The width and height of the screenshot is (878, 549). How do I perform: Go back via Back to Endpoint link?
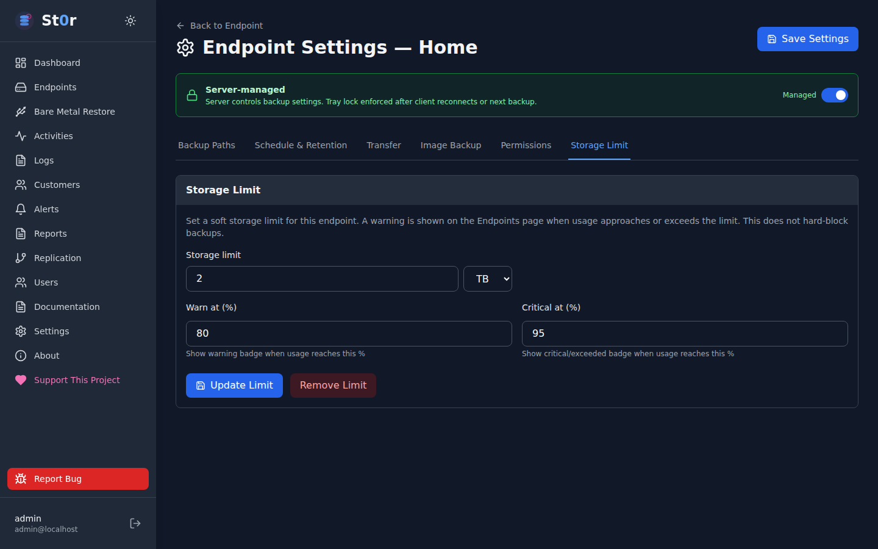[220, 26]
